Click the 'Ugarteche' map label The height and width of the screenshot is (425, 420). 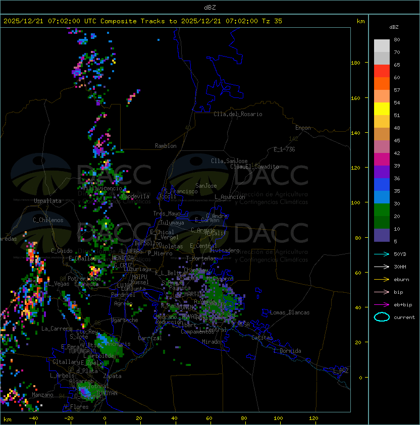tap(125, 320)
